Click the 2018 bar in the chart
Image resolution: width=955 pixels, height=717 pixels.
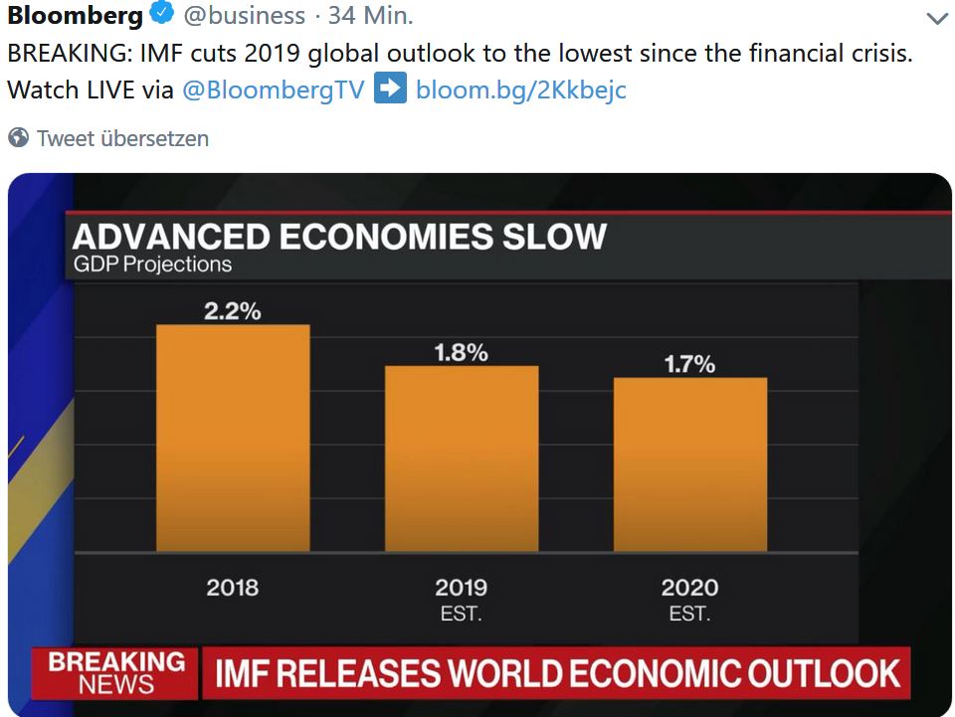233,438
